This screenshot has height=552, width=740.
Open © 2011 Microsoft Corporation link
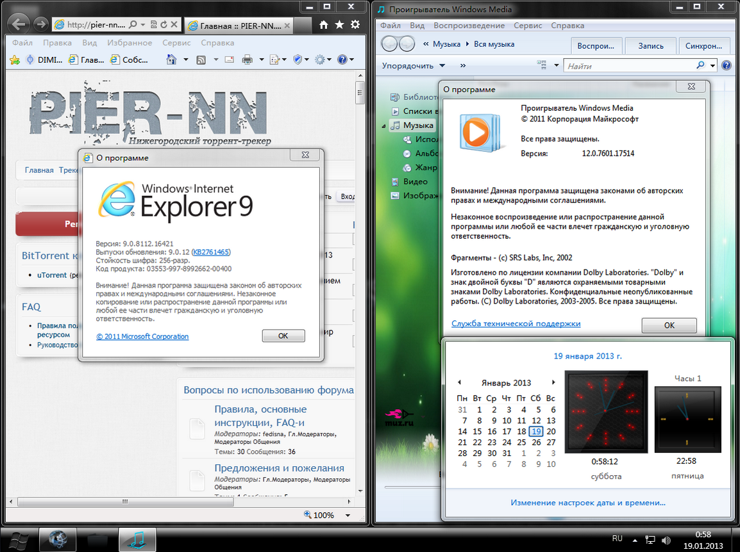(142, 337)
